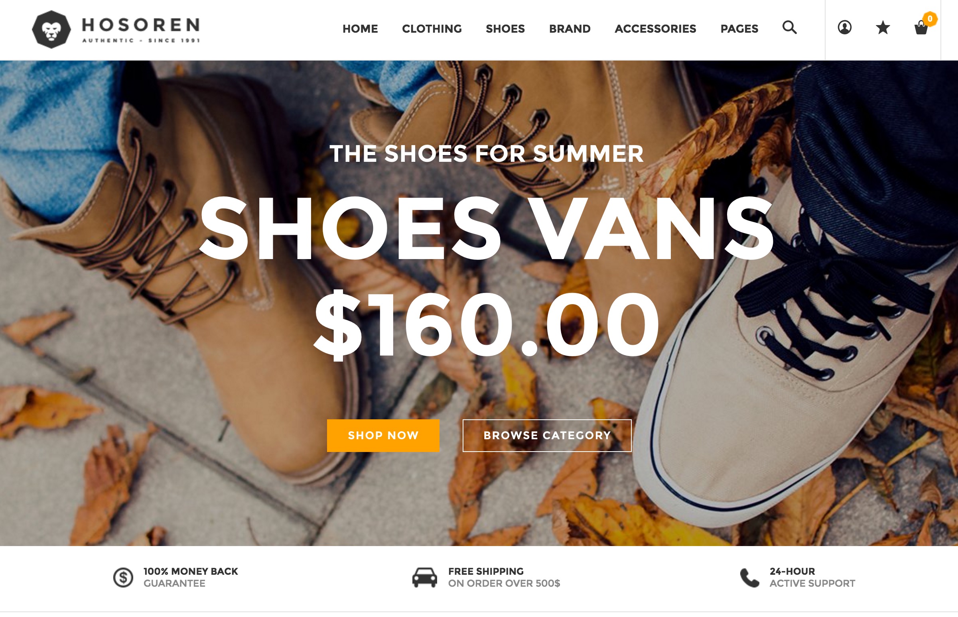Open the search magnifier icon
This screenshot has height=617, width=958.
tap(789, 28)
